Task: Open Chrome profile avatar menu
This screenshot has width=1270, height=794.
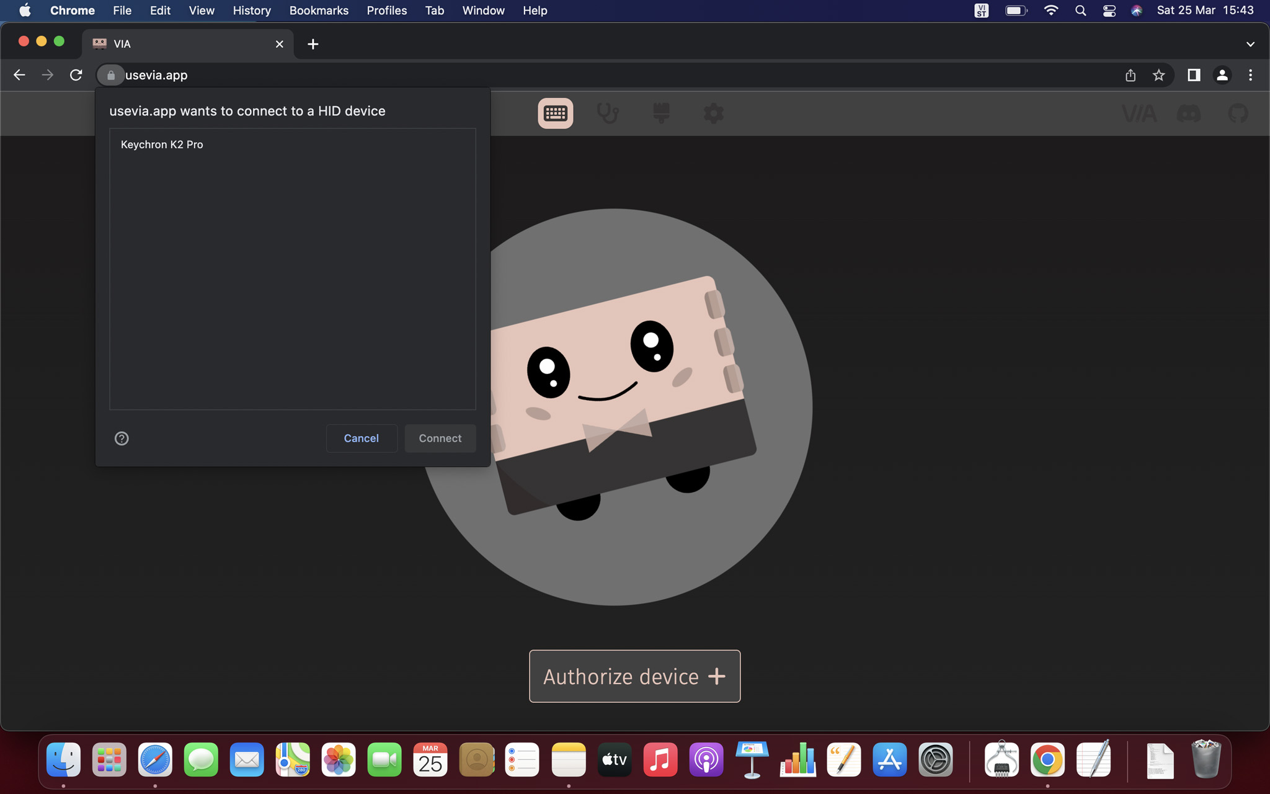Action: [x=1222, y=75]
